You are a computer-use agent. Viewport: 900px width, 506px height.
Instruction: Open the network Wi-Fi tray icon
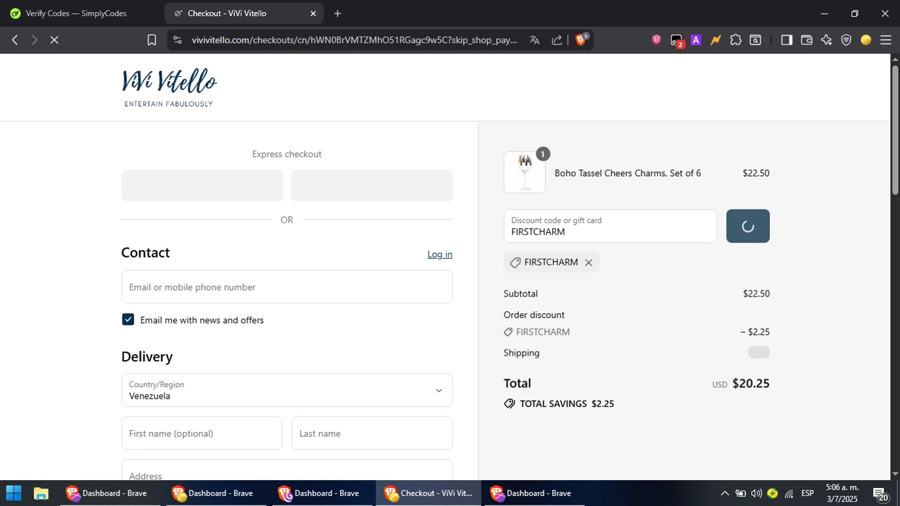789,493
